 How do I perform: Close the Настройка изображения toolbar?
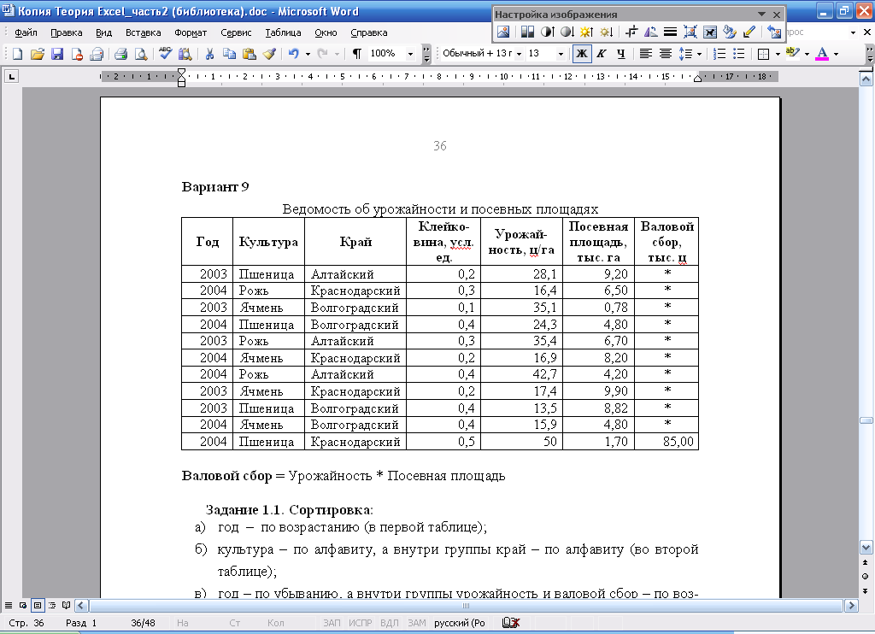click(x=777, y=15)
